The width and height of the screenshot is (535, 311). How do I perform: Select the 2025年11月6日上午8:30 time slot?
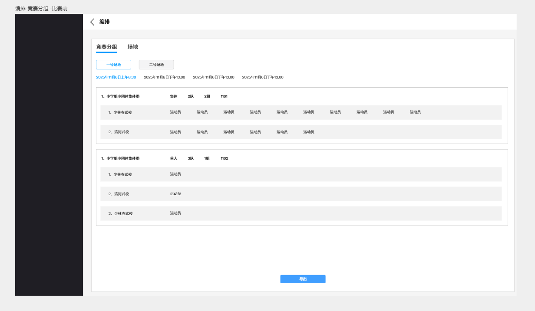click(x=116, y=77)
